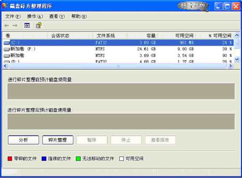This screenshot has width=242, height=178.
Task: Click the 24.61 GB capacity cell
Action: coord(146,49)
